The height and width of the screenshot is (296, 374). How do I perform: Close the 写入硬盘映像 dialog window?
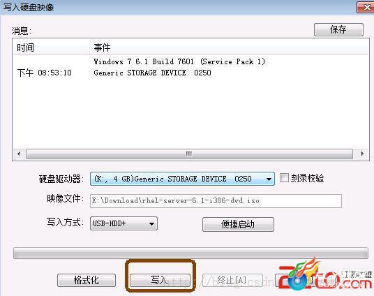point(366,7)
